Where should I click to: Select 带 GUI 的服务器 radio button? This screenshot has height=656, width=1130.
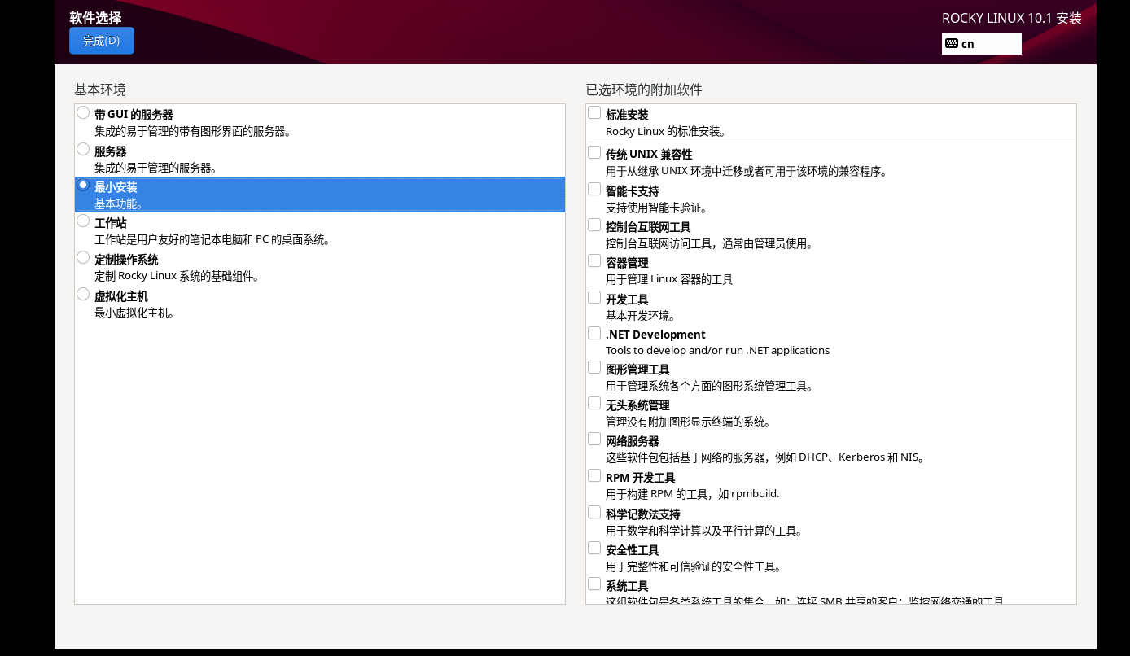coord(83,112)
